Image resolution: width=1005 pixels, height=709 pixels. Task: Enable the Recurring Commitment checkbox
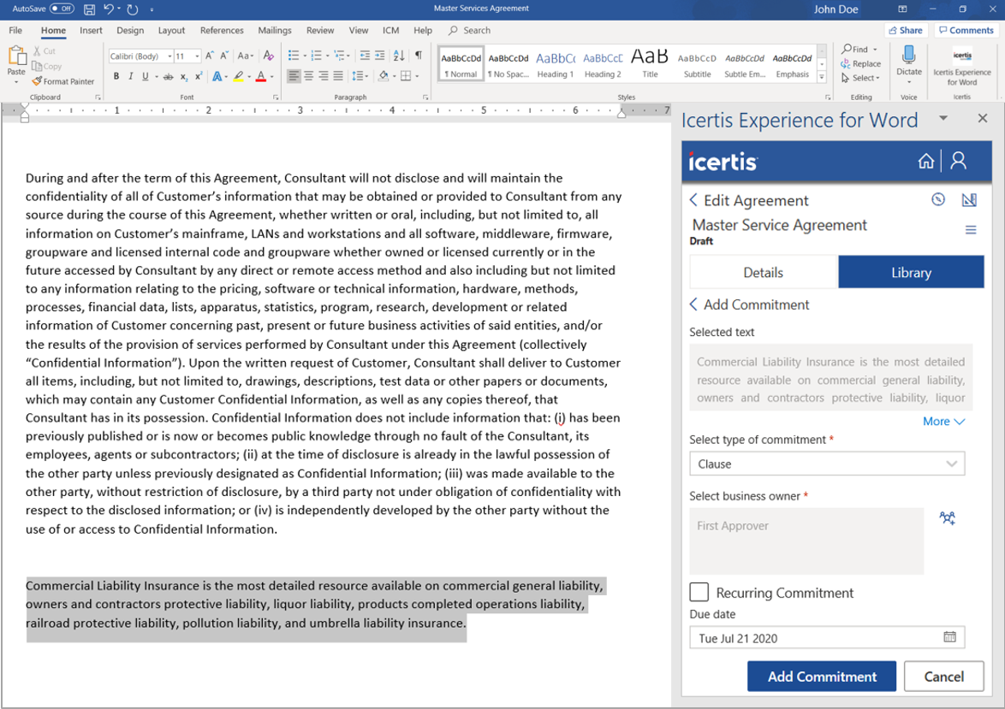tap(699, 592)
